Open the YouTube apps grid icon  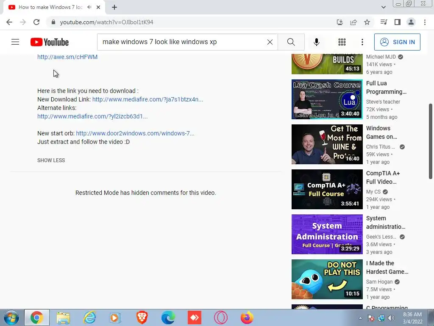342,42
